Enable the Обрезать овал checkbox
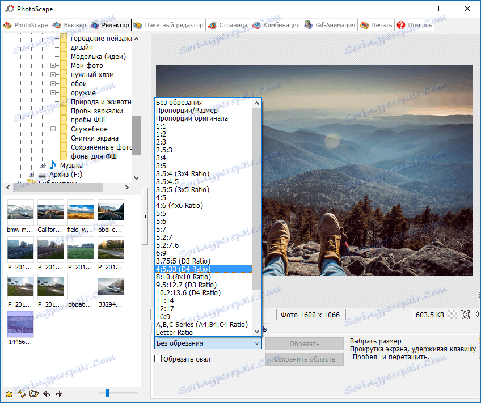This screenshot has width=481, height=403. coord(157,359)
